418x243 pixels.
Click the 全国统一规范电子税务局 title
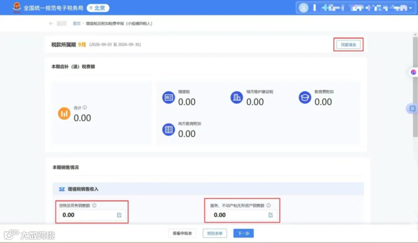(53, 8)
